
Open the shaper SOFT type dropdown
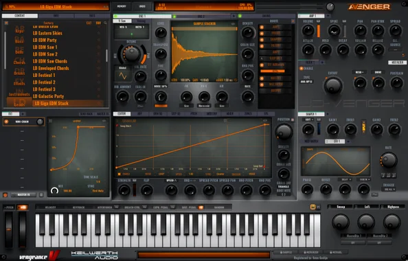308,120
